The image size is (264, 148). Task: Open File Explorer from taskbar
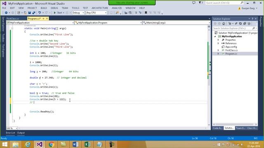[x=16, y=144]
